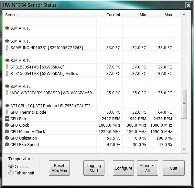
Task: Click the gauge icon beside GPU Fan Speed
Action: [x=7, y=144]
